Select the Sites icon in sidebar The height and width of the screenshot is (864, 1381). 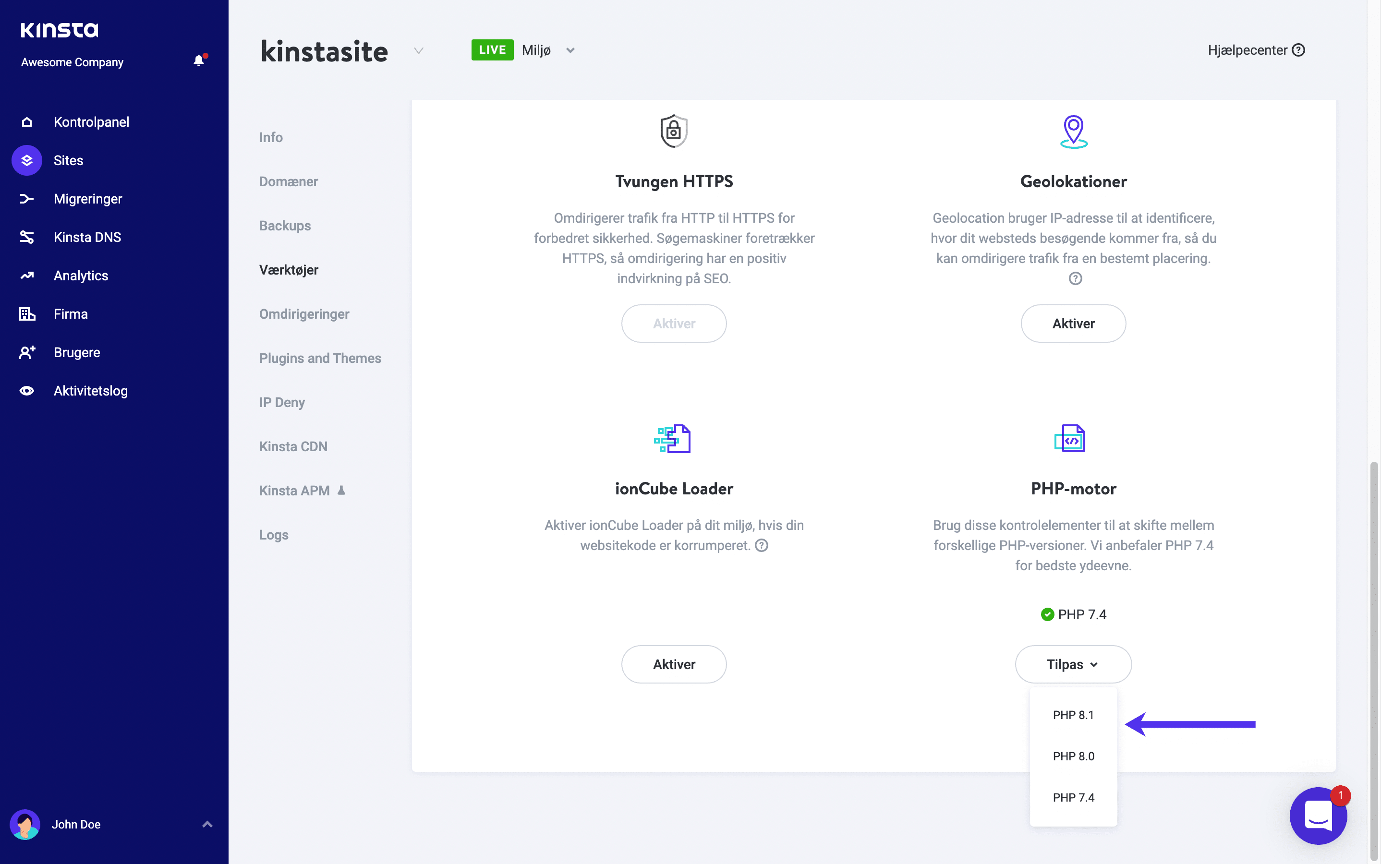(x=26, y=160)
